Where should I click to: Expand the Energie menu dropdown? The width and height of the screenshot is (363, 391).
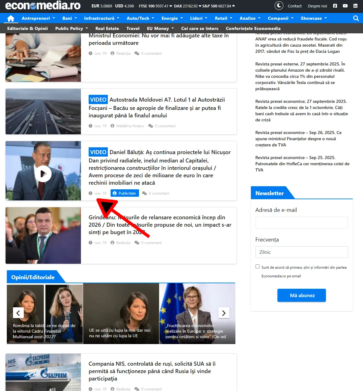[172, 18]
